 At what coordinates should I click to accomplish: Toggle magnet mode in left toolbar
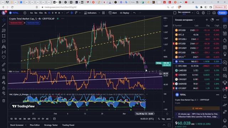(4, 77)
